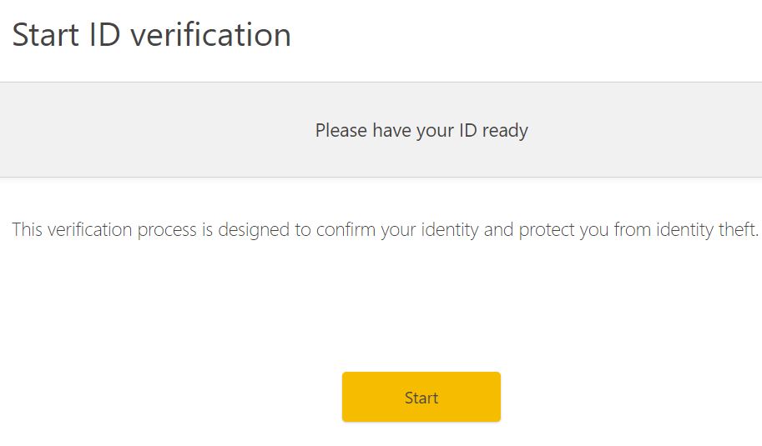Screen dimensions: 762x446
Task: Click the 'Start ID verification' page heading
Action: [x=151, y=35]
